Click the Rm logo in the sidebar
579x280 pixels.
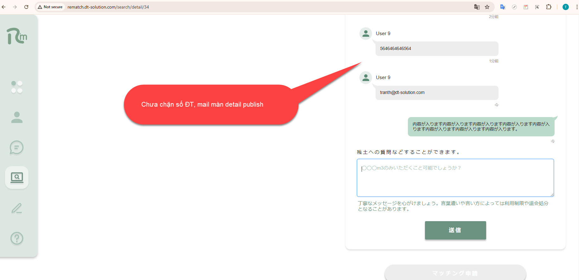tap(17, 36)
